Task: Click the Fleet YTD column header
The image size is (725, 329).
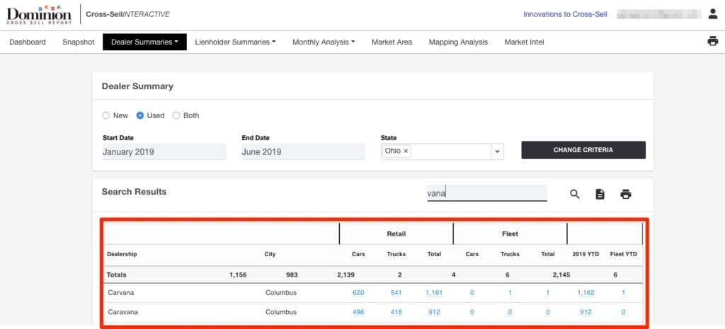Action: pyautogui.click(x=623, y=254)
